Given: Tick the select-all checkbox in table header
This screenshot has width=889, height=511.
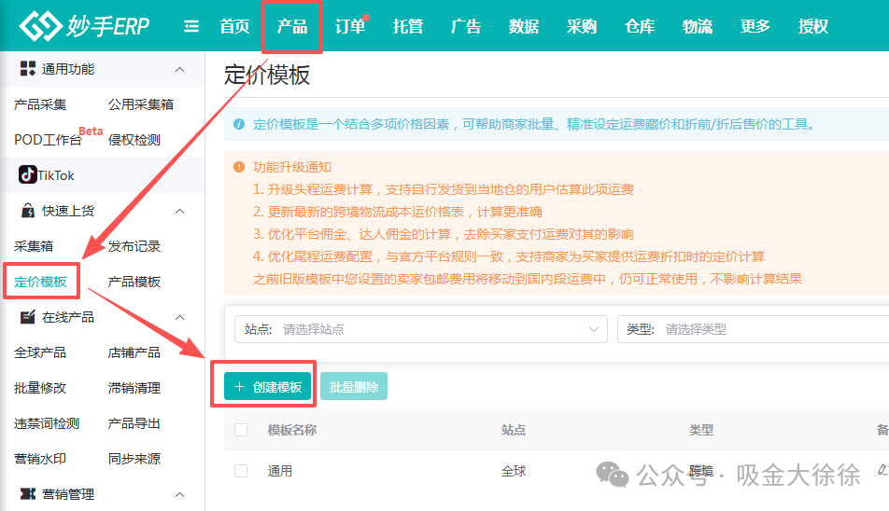Looking at the screenshot, I should [x=241, y=430].
